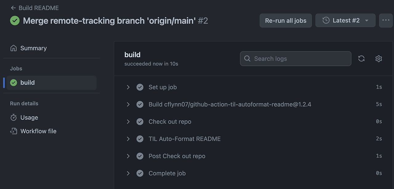Select the Summary sidebar item
The height and width of the screenshot is (189, 394).
[33, 48]
